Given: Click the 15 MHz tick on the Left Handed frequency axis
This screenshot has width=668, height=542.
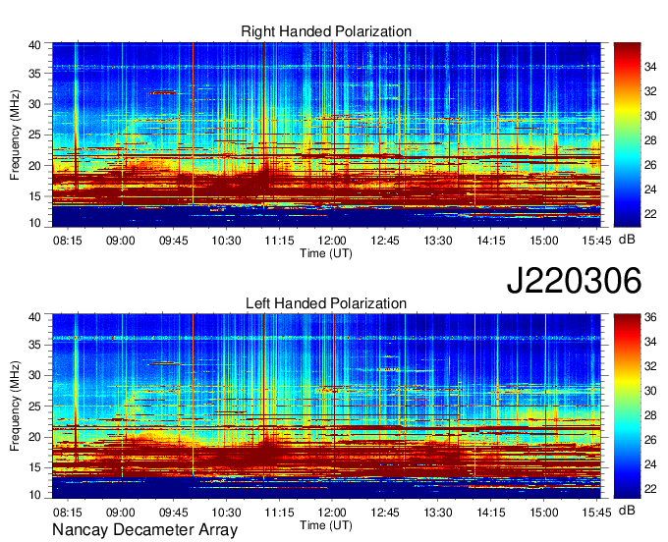Looking at the screenshot, I should pos(34,468).
